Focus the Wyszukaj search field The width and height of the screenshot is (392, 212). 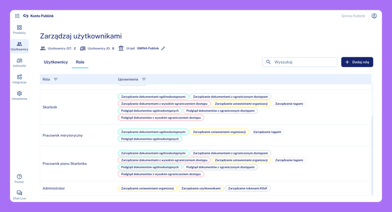[300, 62]
